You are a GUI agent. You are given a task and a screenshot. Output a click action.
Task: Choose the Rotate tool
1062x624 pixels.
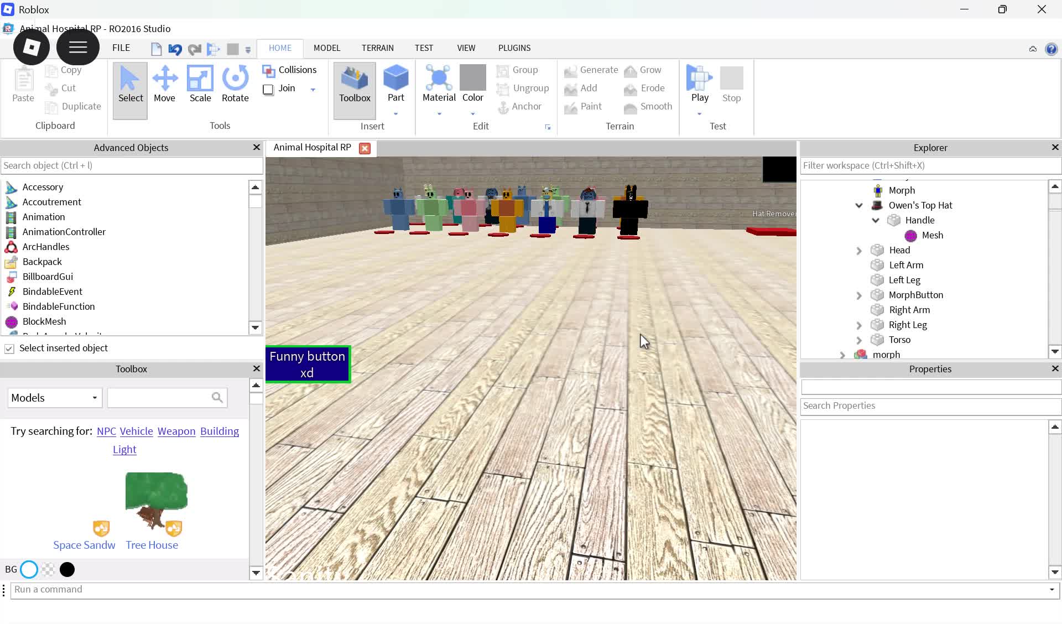(235, 84)
